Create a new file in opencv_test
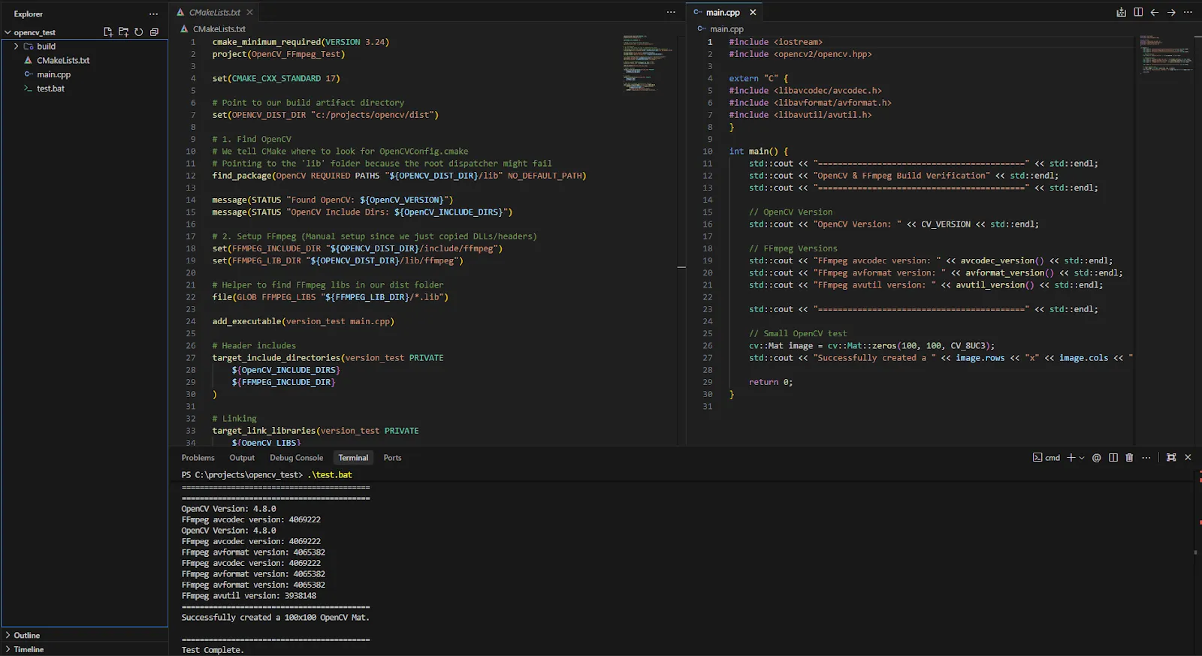Image resolution: width=1202 pixels, height=656 pixels. click(108, 32)
